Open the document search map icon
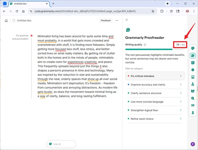Viewport: 198px width, 150px height. [193, 91]
